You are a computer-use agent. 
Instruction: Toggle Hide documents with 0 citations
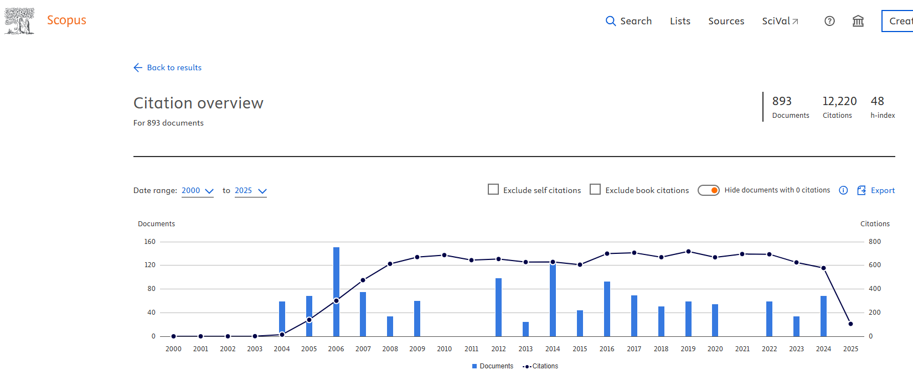click(708, 190)
